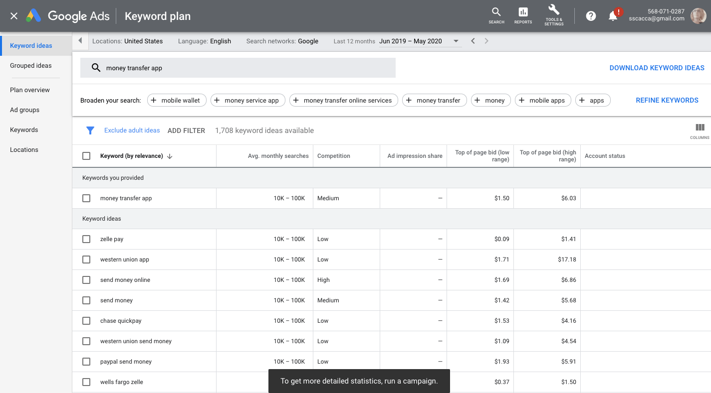Expand the date range dropdown
This screenshot has width=711, height=393.
pos(456,41)
